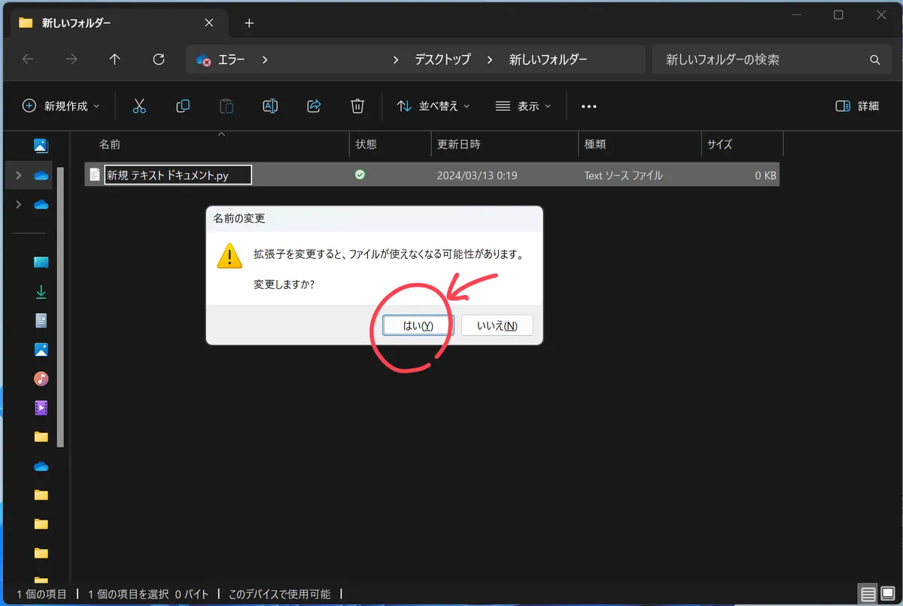Click the Copy icon in toolbar
This screenshot has width=903, height=606.
point(183,106)
